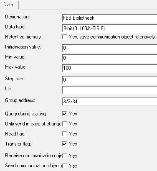The height and width of the screenshot is (171, 157).
Task: Edit the Designation field FBB Bibliotheek
Action: pos(109,18)
